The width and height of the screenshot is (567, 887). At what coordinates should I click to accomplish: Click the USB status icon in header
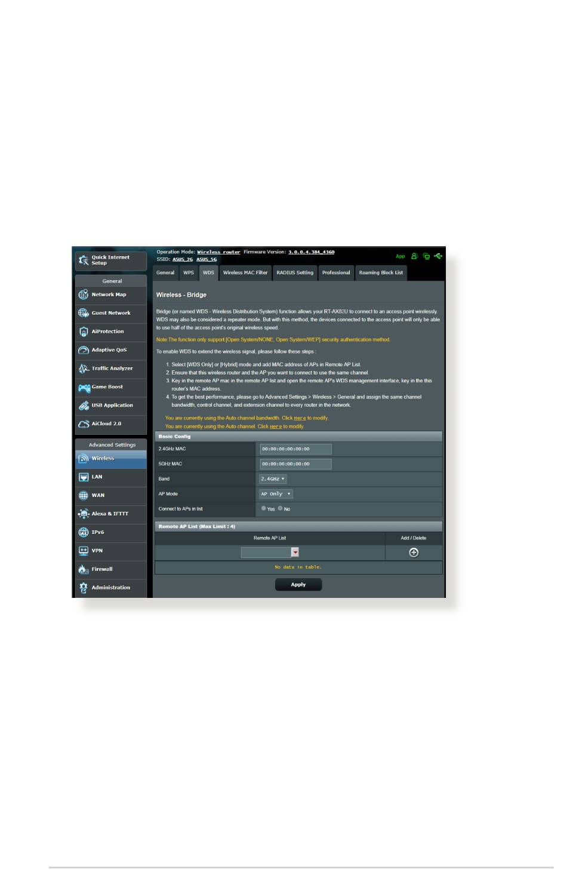(438, 256)
